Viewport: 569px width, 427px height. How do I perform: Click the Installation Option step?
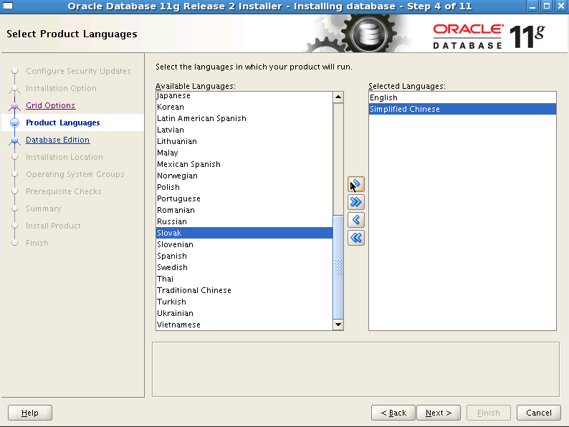(x=61, y=88)
